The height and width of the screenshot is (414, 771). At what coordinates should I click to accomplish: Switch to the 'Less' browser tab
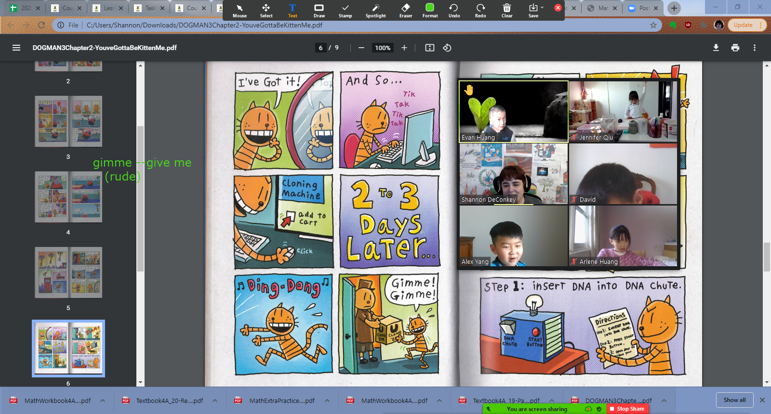108,8
